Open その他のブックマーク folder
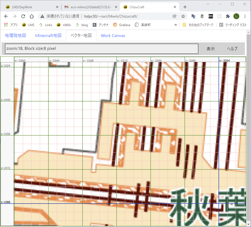 click(198, 25)
